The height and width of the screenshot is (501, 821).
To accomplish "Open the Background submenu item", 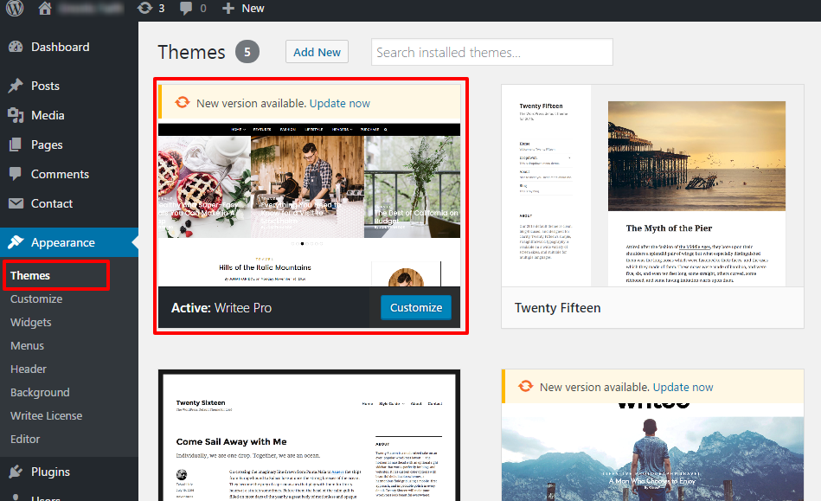I will pyautogui.click(x=40, y=392).
